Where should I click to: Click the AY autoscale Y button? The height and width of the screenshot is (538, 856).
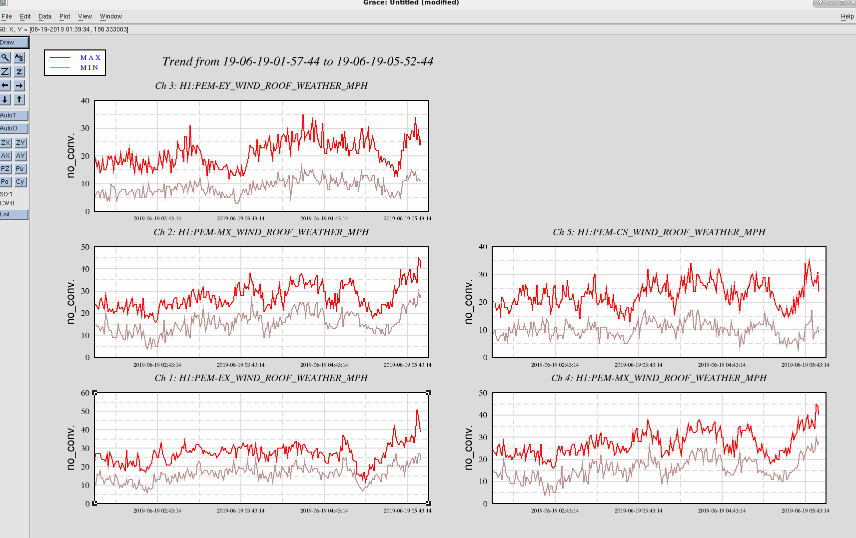[20, 156]
